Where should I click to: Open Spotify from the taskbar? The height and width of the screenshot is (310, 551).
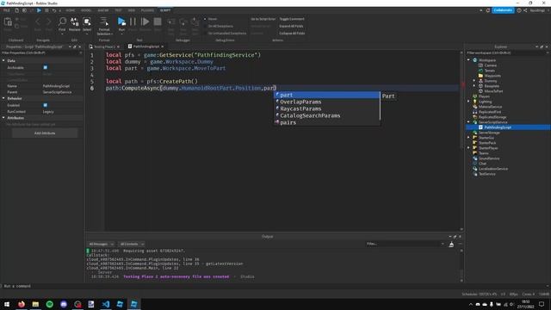pos(50,304)
